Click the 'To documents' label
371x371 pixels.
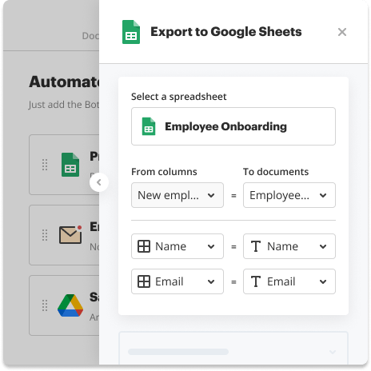(x=276, y=172)
